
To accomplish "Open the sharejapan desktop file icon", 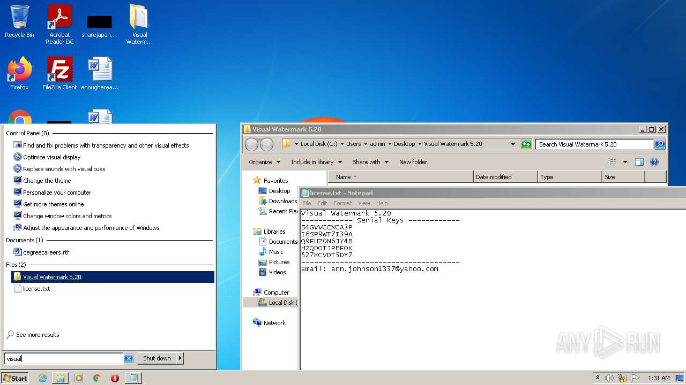I will tap(99, 27).
